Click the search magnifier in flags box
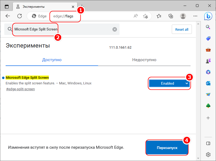Screen dimensions: 216x161 [10, 29]
